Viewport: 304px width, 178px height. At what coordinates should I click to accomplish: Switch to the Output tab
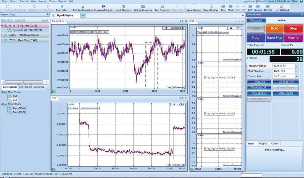(x=263, y=144)
